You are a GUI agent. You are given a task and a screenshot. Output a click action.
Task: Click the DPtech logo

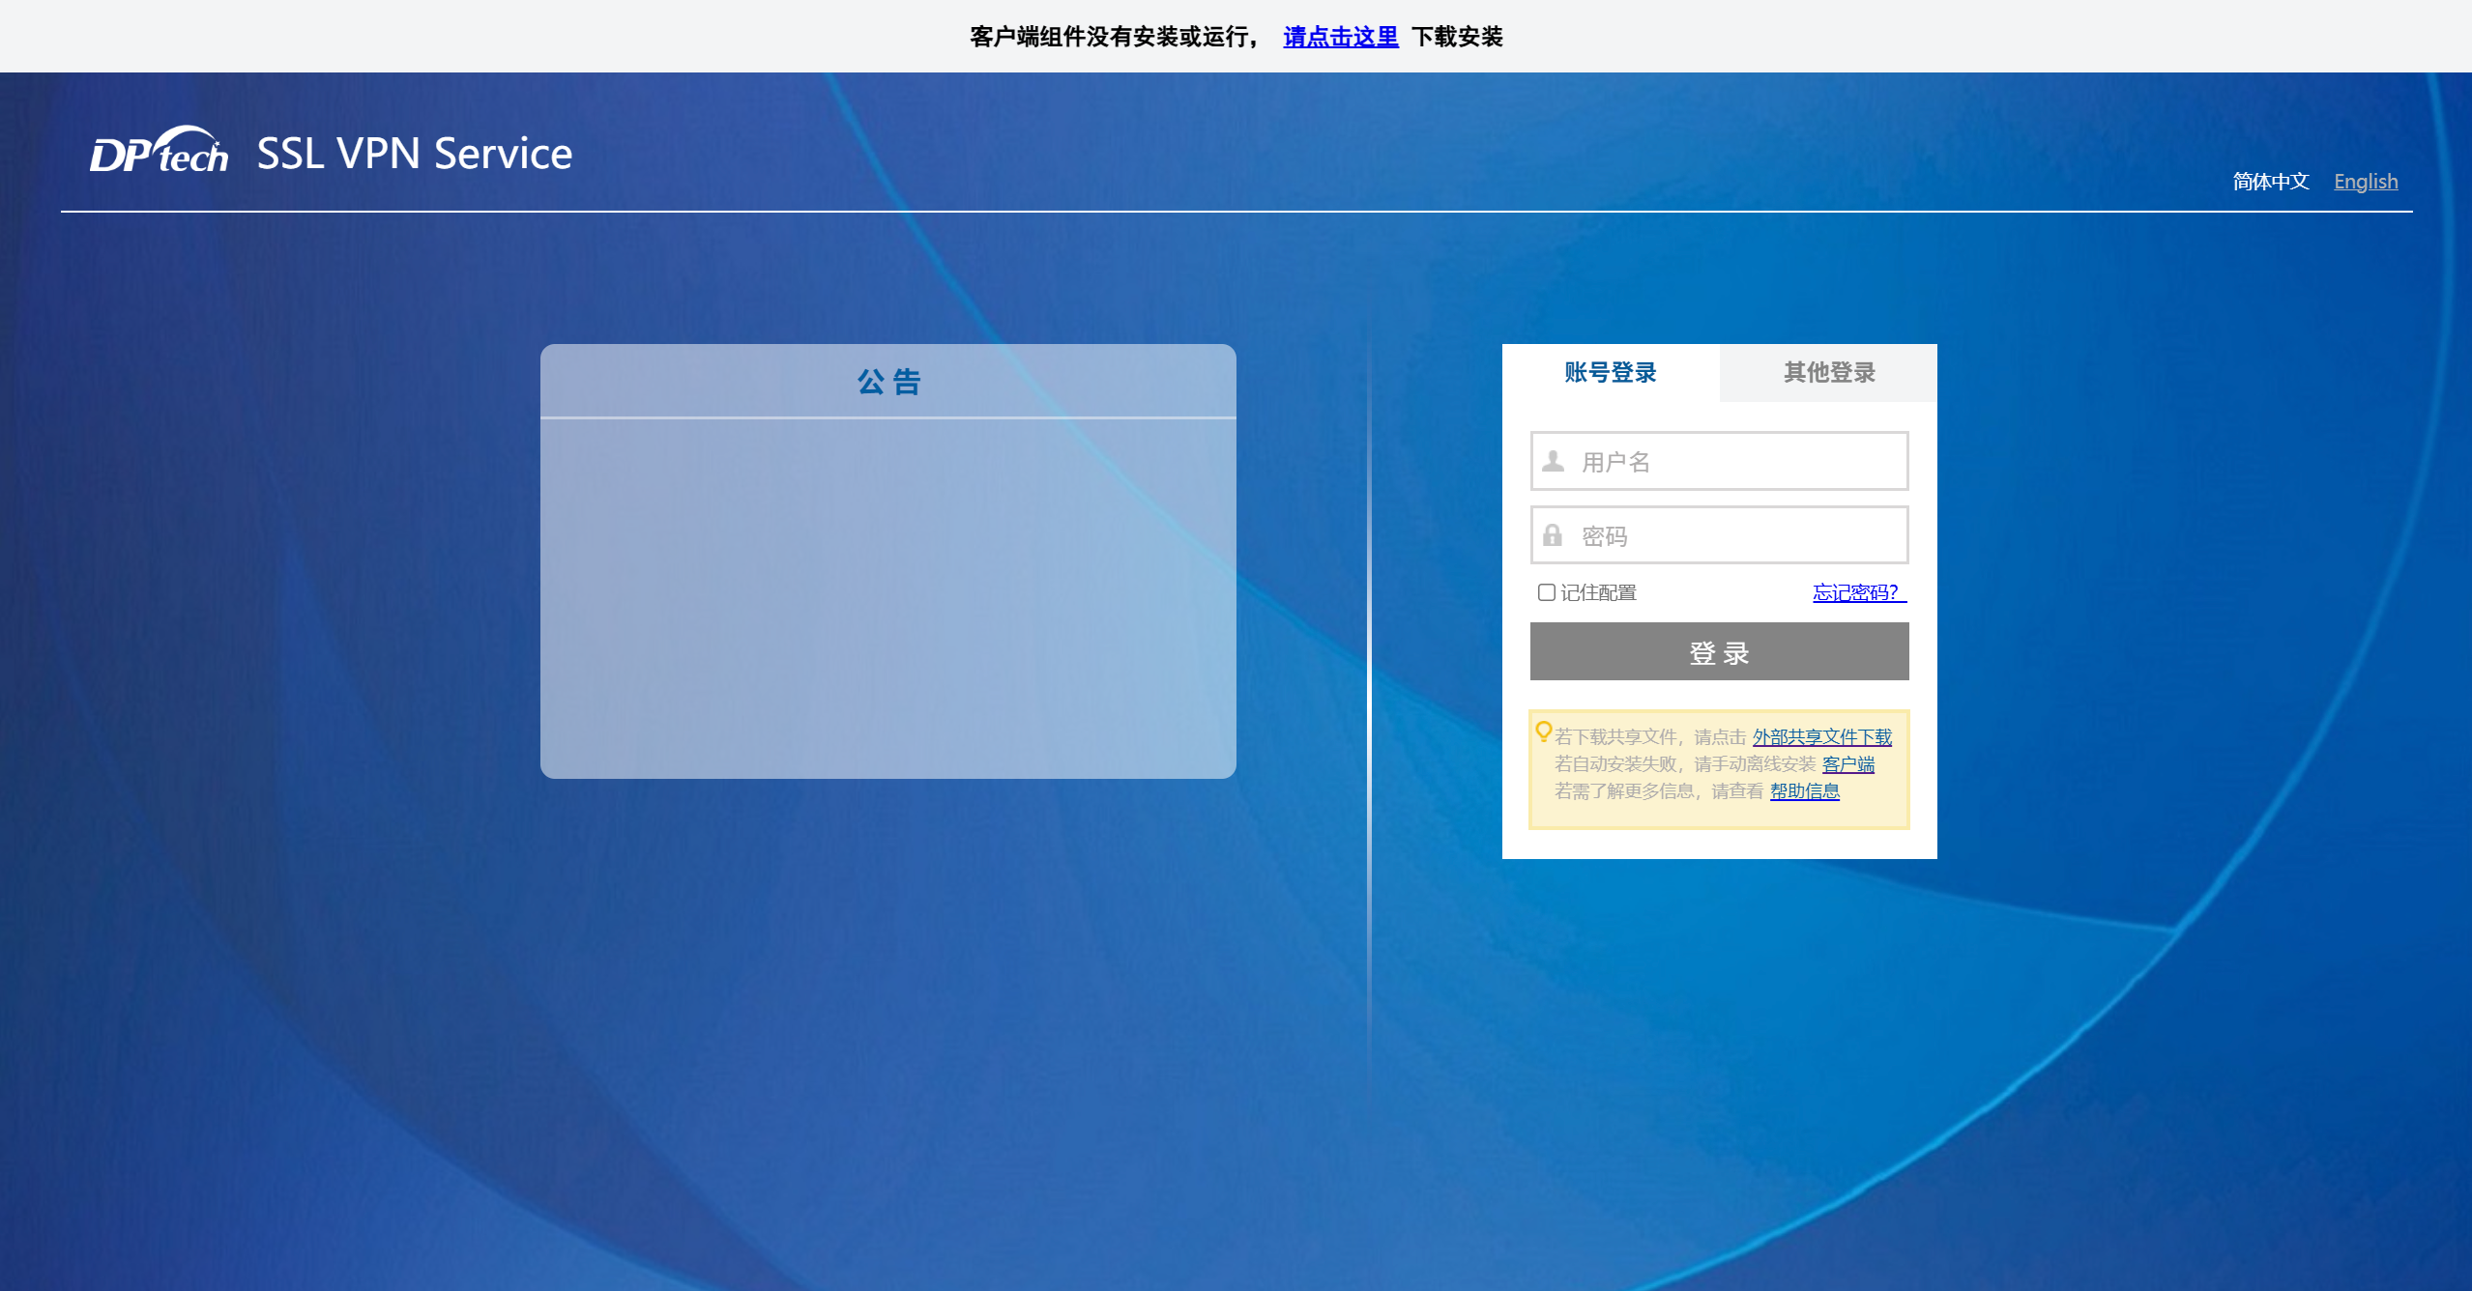[160, 152]
